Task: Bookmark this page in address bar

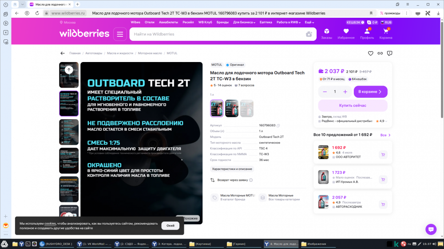Action: click(371, 13)
